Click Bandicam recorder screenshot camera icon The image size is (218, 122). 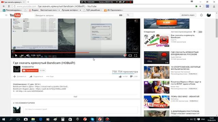coord(120,2)
